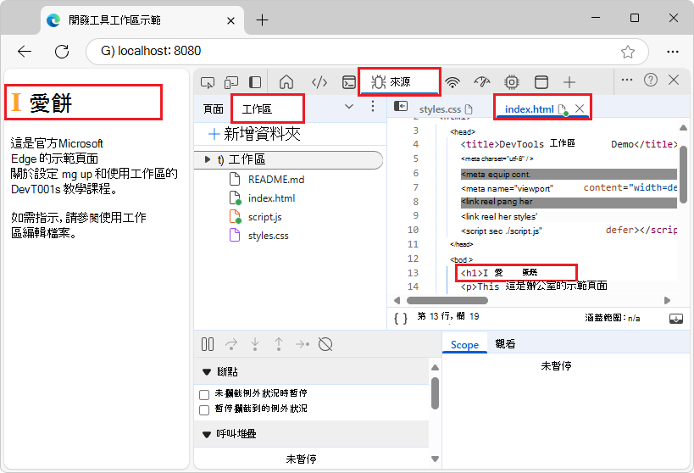This screenshot has height=473, width=694.
Task: Open DevTools customize ellipsis menu
Action: [627, 81]
